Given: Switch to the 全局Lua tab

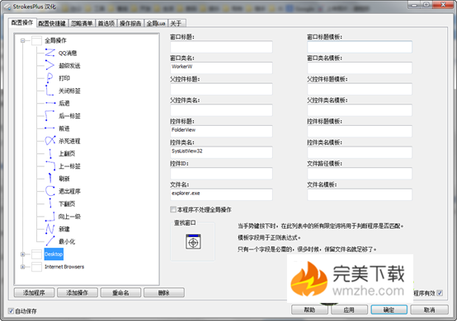Looking at the screenshot, I should [x=156, y=23].
